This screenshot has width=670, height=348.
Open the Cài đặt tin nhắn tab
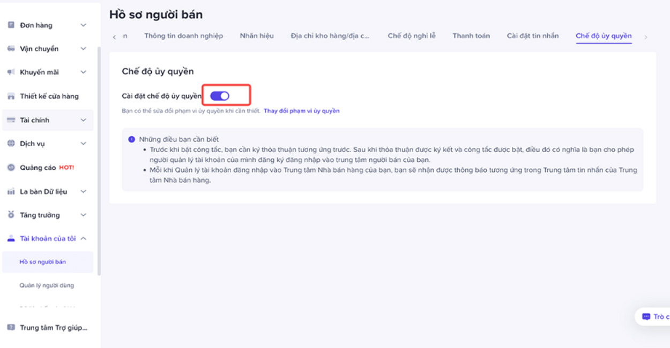point(533,36)
